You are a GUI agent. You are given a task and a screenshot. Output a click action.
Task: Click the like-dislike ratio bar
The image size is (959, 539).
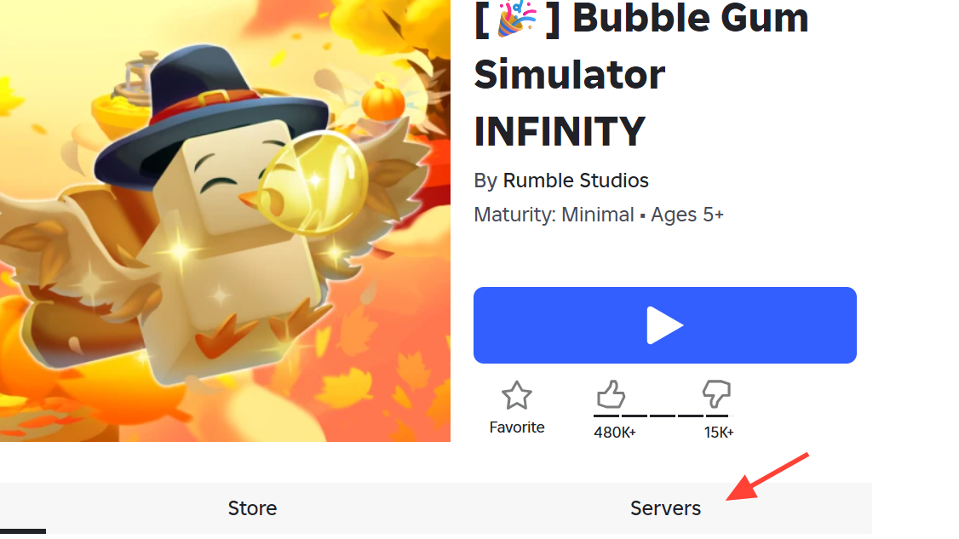661,416
